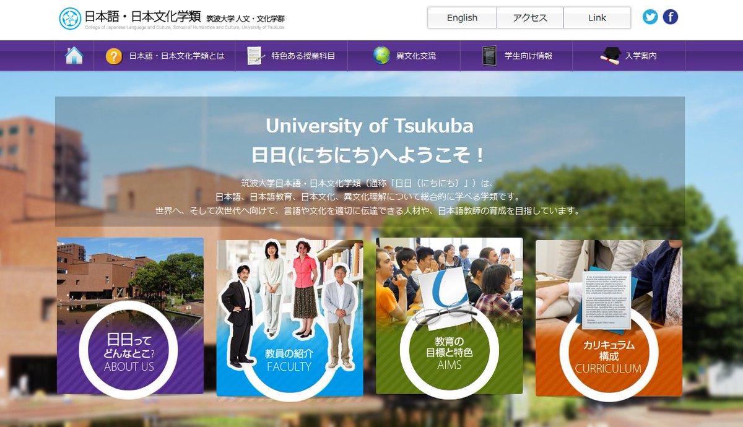The height and width of the screenshot is (427, 743).
Task: Click the Link button
Action: (597, 18)
